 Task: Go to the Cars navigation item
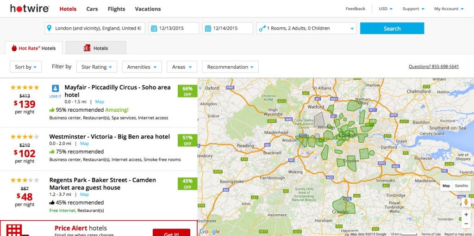tap(92, 9)
